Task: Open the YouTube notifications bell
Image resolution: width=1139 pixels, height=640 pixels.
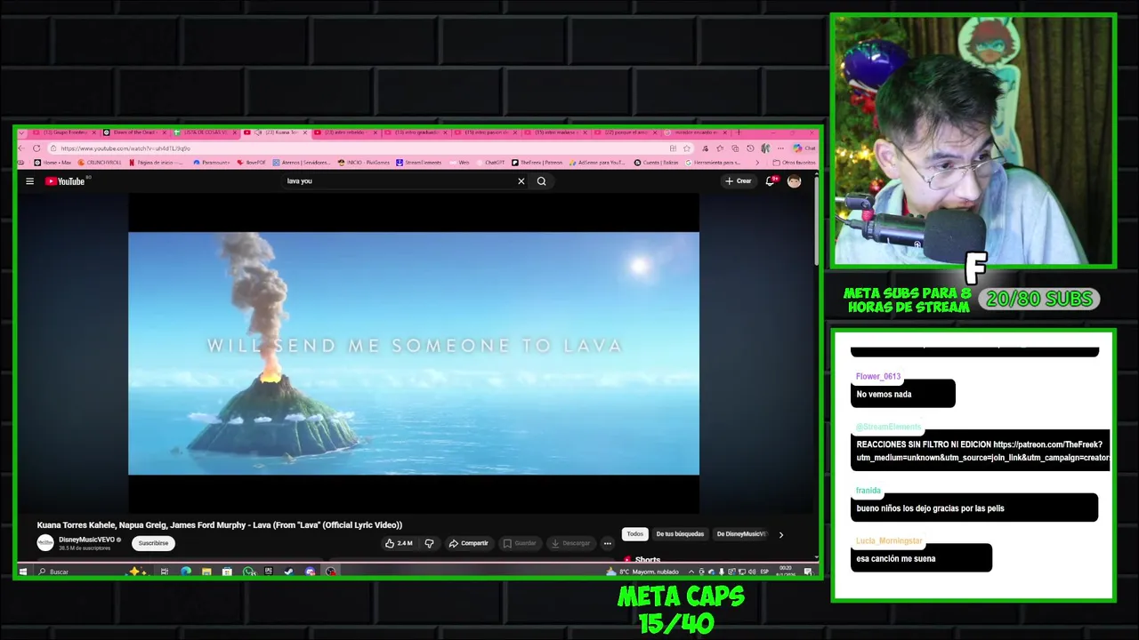Action: click(771, 181)
